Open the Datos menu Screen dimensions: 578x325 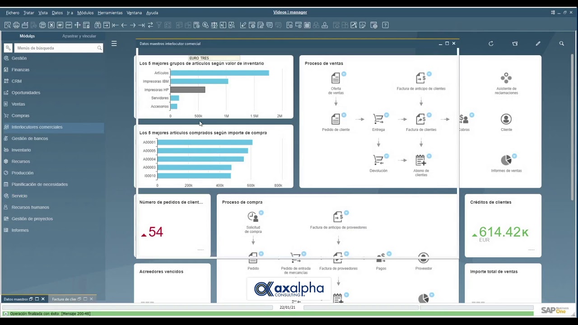point(57,13)
